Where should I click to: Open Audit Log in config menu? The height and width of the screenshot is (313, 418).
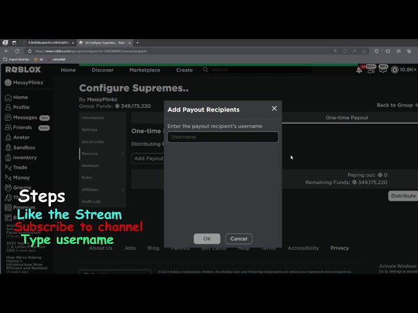91,201
